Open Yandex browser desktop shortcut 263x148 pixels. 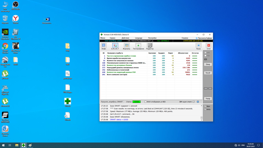pos(15,20)
